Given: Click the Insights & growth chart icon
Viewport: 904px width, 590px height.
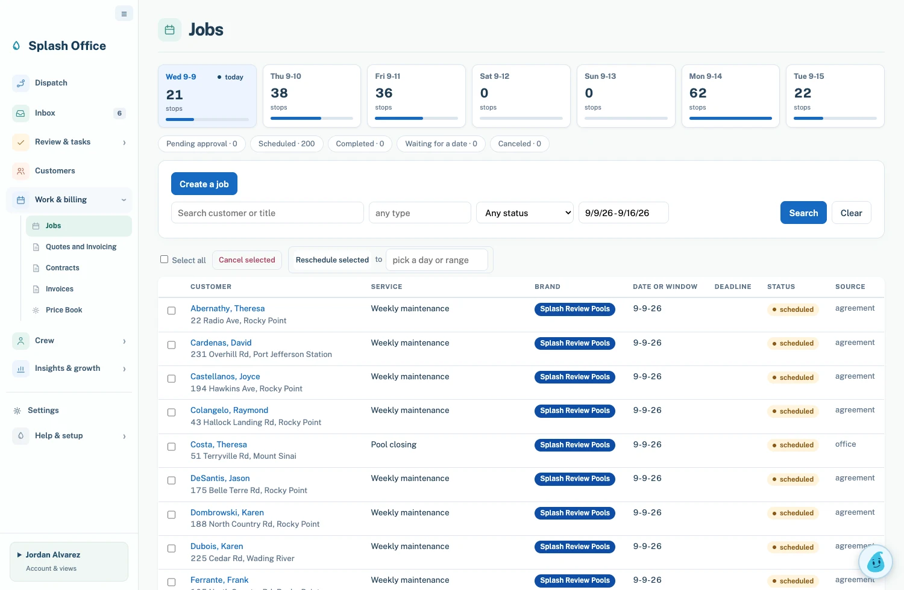Looking at the screenshot, I should click(20, 368).
